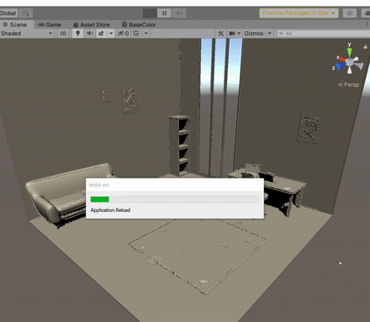
Task: Switch to the Asset Store tab
Action: tap(92, 24)
